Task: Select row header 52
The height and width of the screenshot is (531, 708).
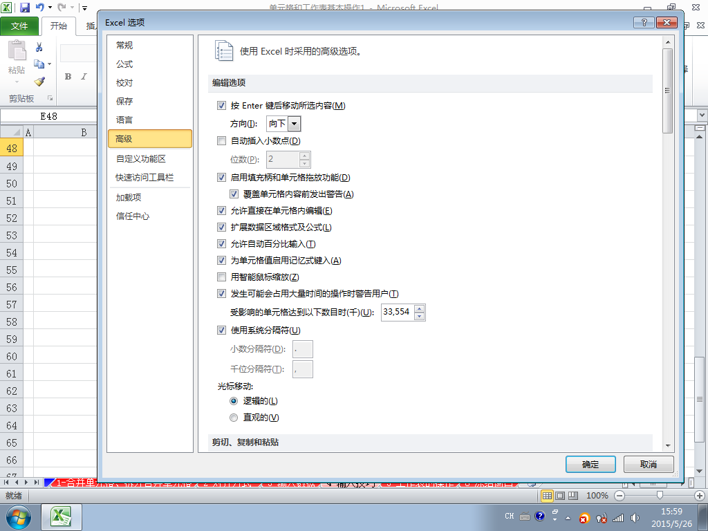Action: [x=11, y=218]
